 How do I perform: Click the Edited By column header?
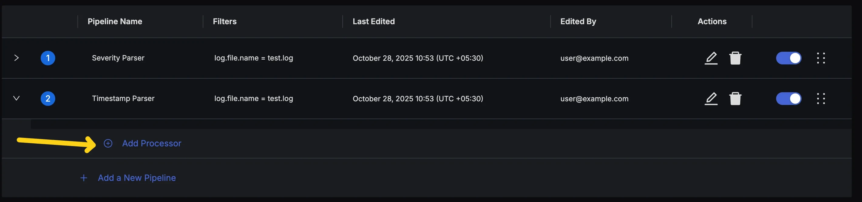(x=578, y=21)
